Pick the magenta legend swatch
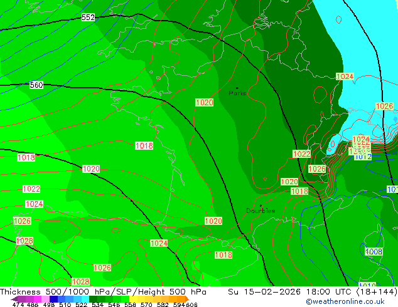This screenshot has width=398, height=307. 38,299
